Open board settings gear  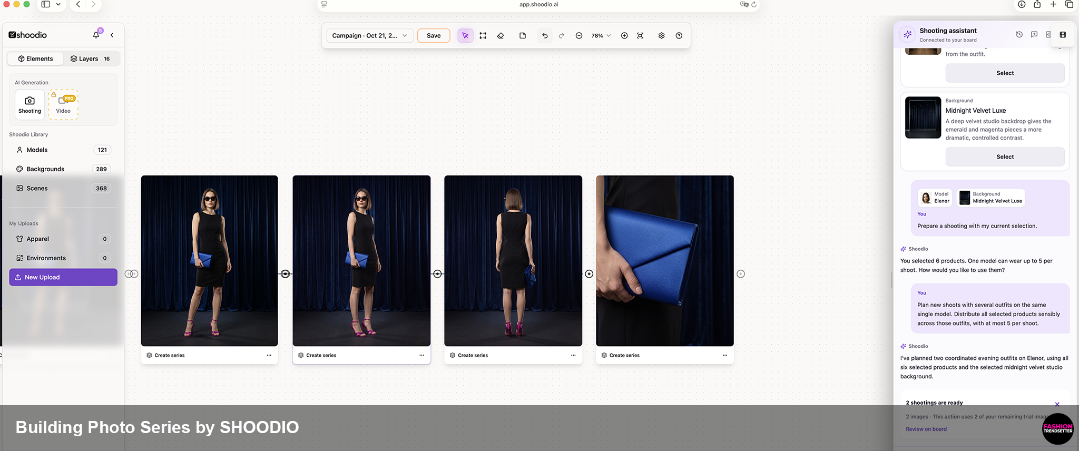pyautogui.click(x=661, y=36)
